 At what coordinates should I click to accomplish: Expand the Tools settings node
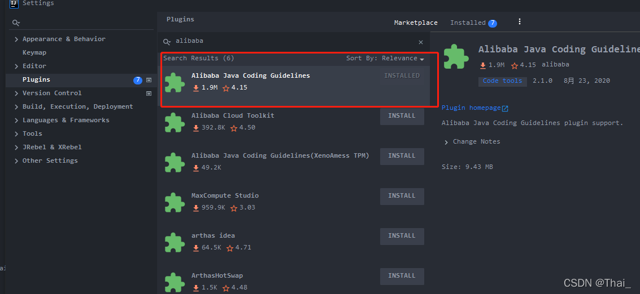[x=16, y=134]
